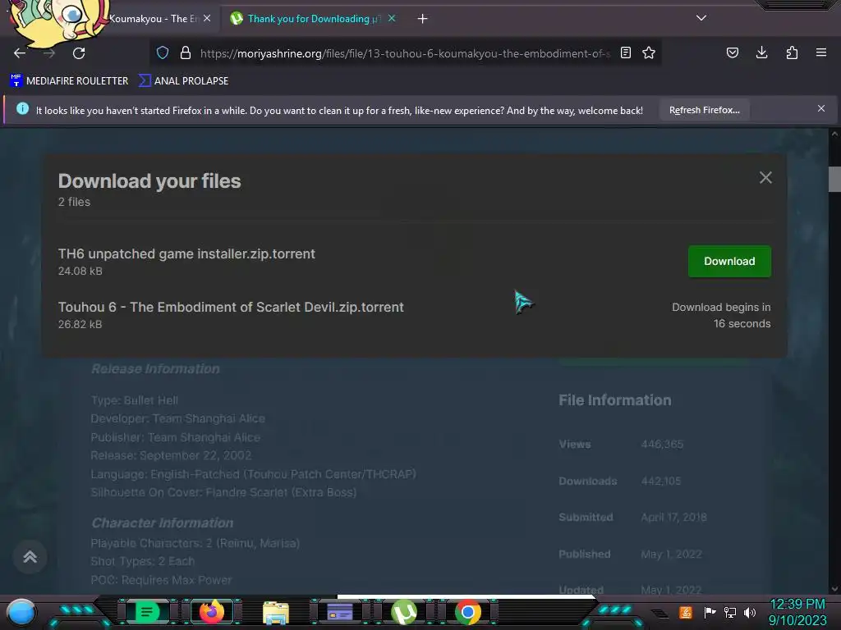Screen dimensions: 841x630
Task: Go back to the previous page
Action: (20, 53)
